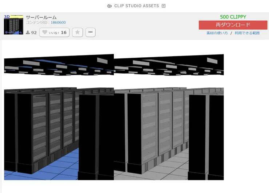269x193 pixels.
Task: Open the three-dots more options menu
Action: [91, 32]
